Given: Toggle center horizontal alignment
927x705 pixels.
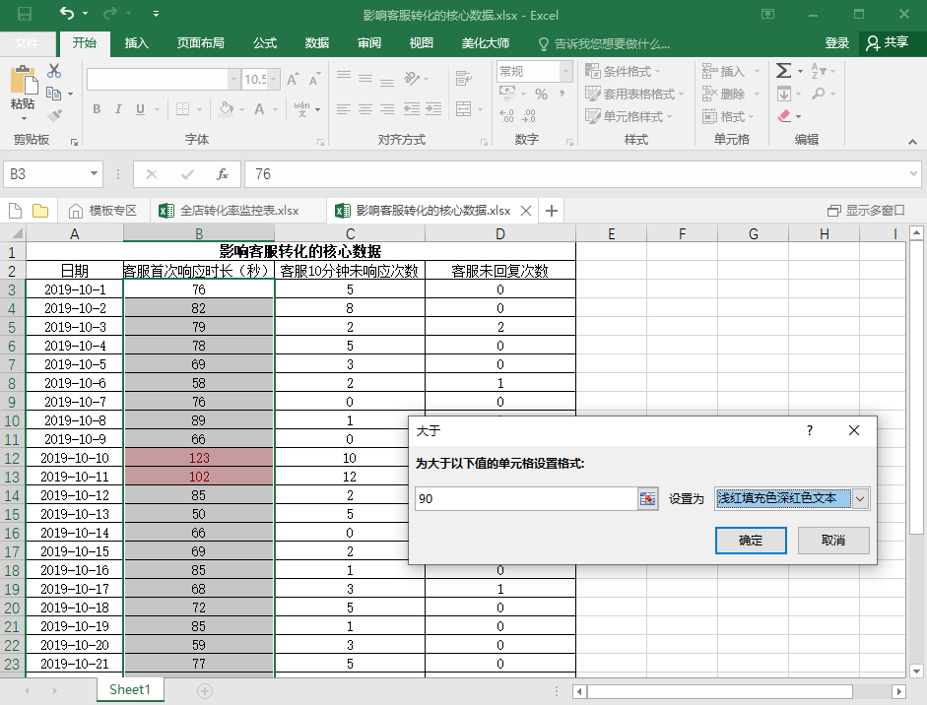Looking at the screenshot, I should point(365,109).
